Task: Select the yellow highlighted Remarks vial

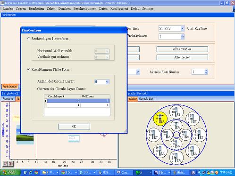Action: coord(160,119)
